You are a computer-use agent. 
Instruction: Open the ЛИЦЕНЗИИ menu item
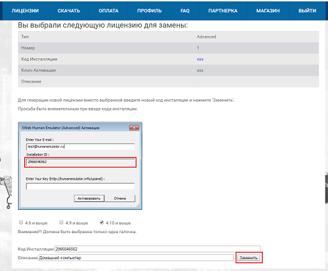[25, 11]
